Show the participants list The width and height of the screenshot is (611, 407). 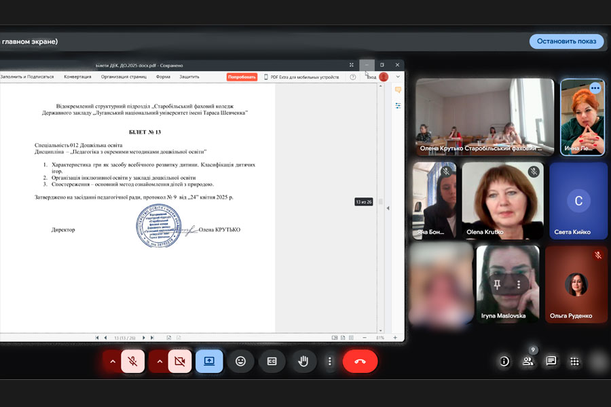(528, 362)
